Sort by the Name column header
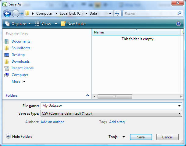The height and width of the screenshot is (146, 186). click(x=136, y=32)
